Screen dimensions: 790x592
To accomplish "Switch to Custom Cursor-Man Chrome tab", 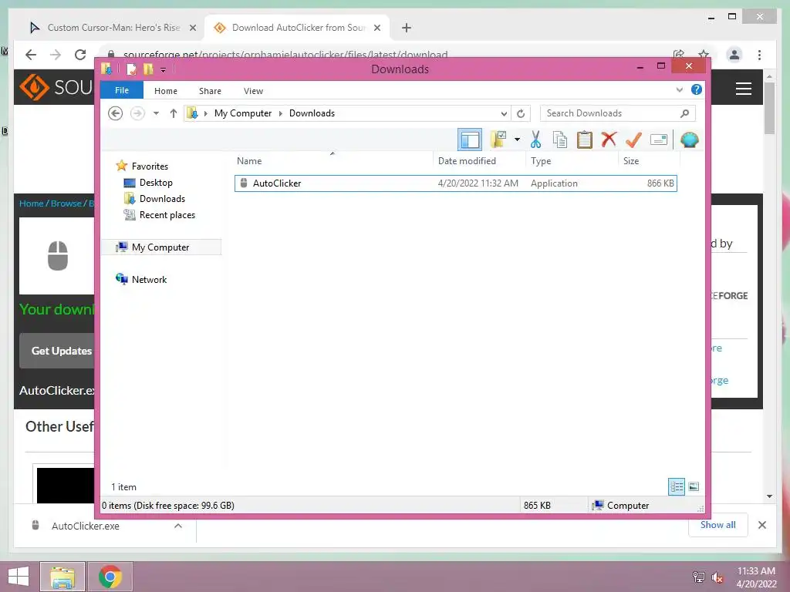I will click(x=113, y=28).
